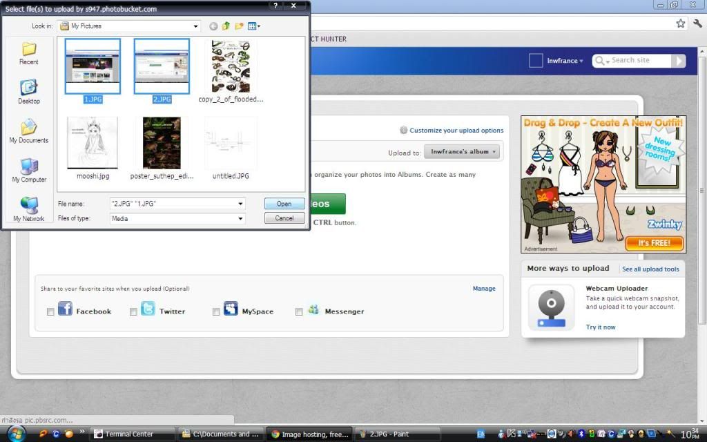
Task: Bookmark page with star icon
Action: tap(681, 23)
